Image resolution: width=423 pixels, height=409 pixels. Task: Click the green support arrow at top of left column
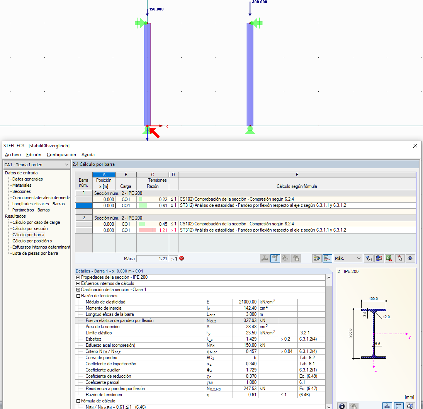pyautogui.click(x=140, y=23)
